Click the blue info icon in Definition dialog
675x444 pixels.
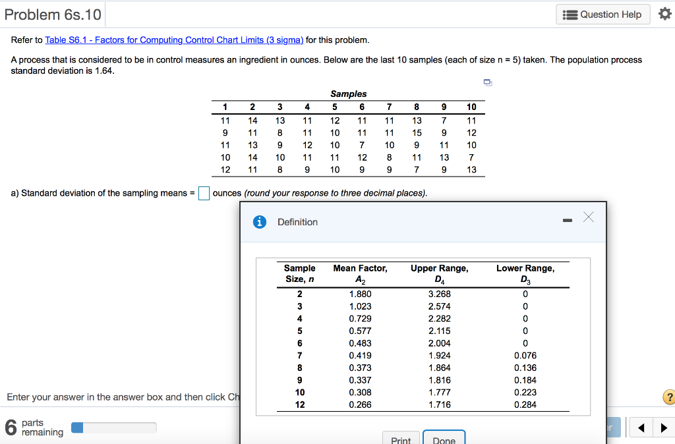[260, 222]
